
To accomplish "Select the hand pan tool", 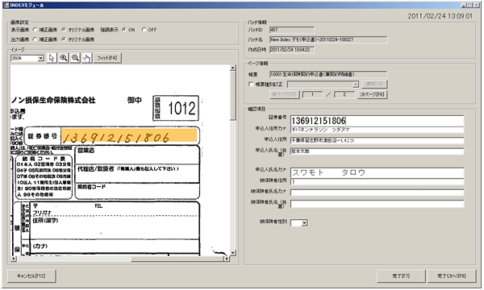I will (x=87, y=58).
